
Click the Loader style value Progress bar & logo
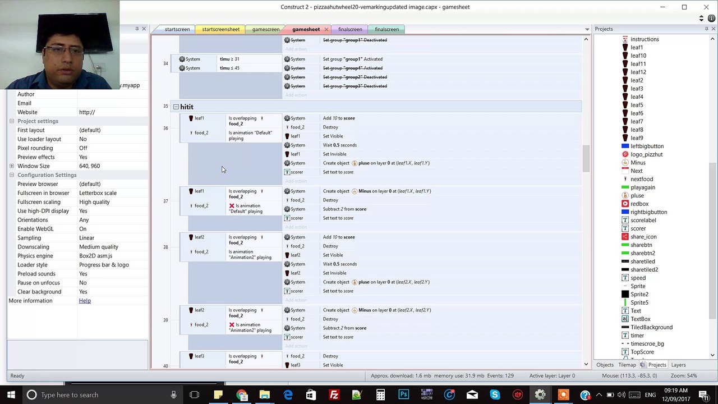point(104,265)
